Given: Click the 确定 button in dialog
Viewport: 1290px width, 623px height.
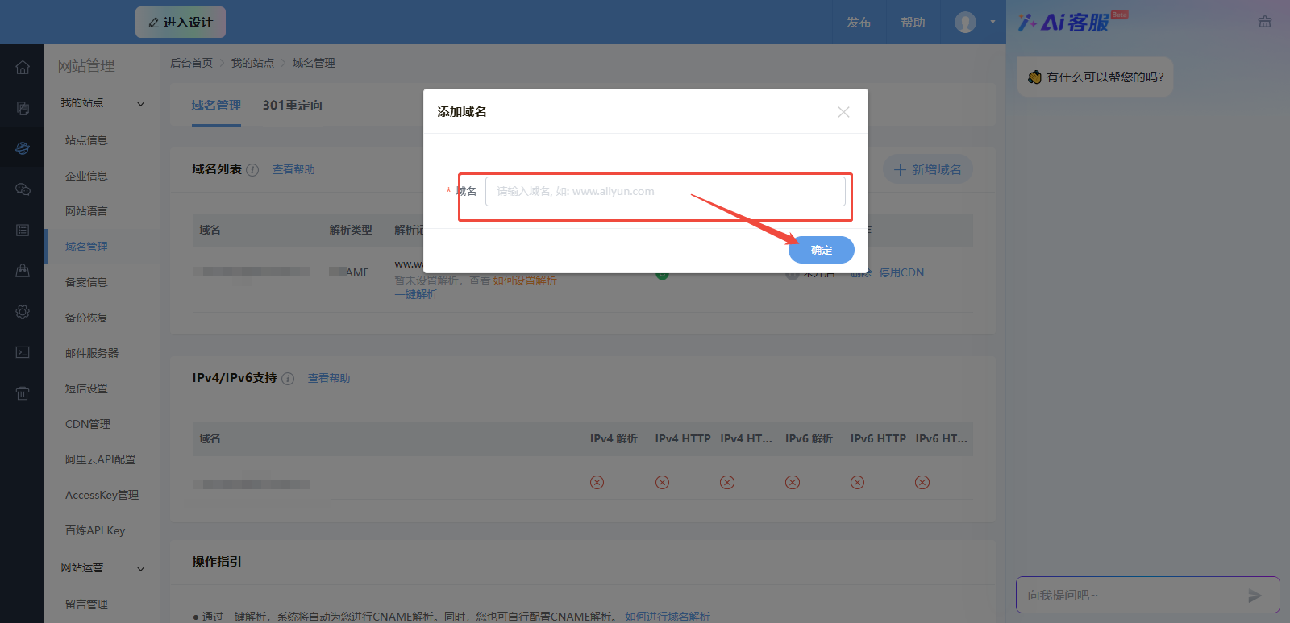Looking at the screenshot, I should click(x=821, y=250).
